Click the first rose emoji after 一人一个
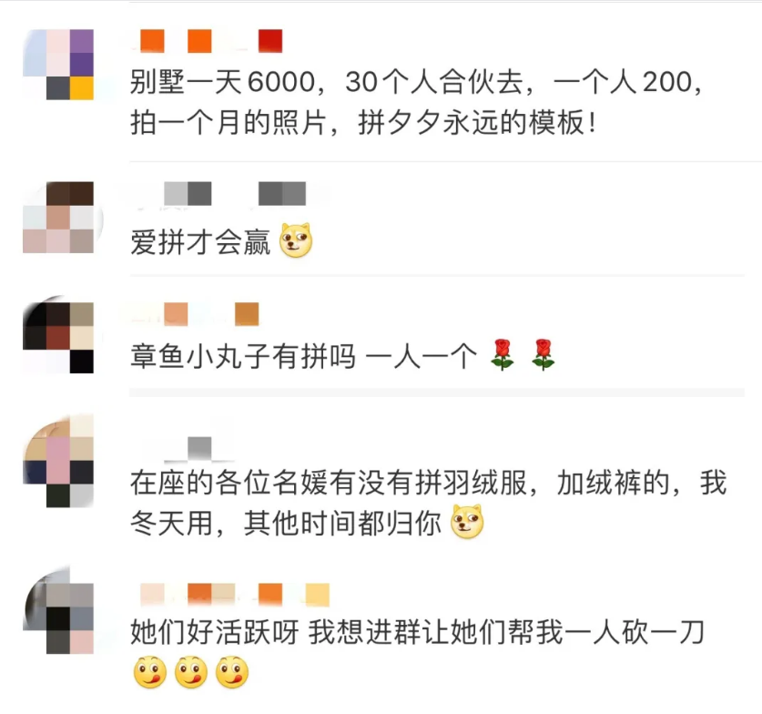The image size is (762, 714). tap(503, 355)
